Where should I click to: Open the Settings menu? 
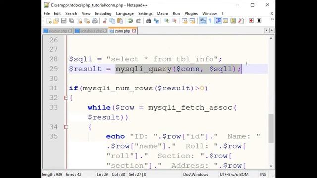click(145, 13)
